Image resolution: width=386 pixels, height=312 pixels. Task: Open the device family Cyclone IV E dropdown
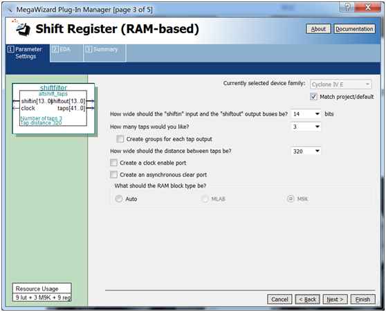(x=341, y=84)
